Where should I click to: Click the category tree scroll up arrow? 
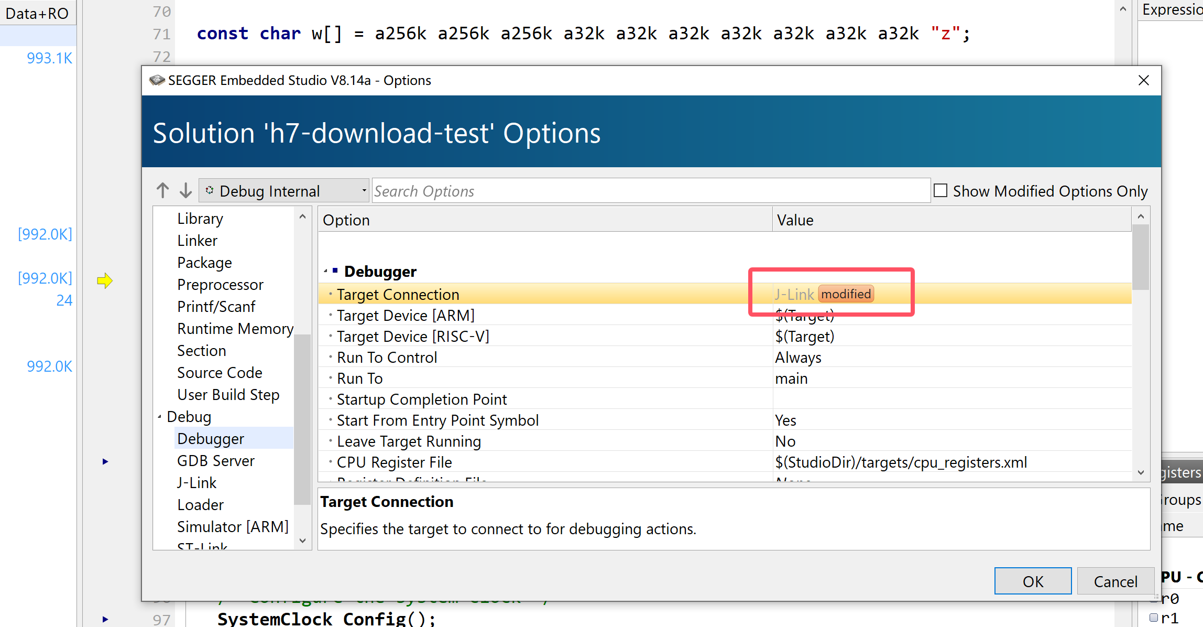pos(302,217)
